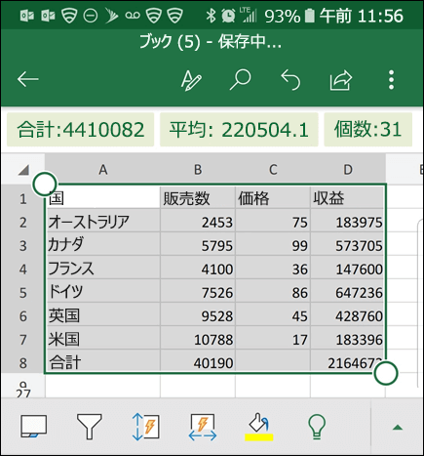Undo the last action

(290, 79)
